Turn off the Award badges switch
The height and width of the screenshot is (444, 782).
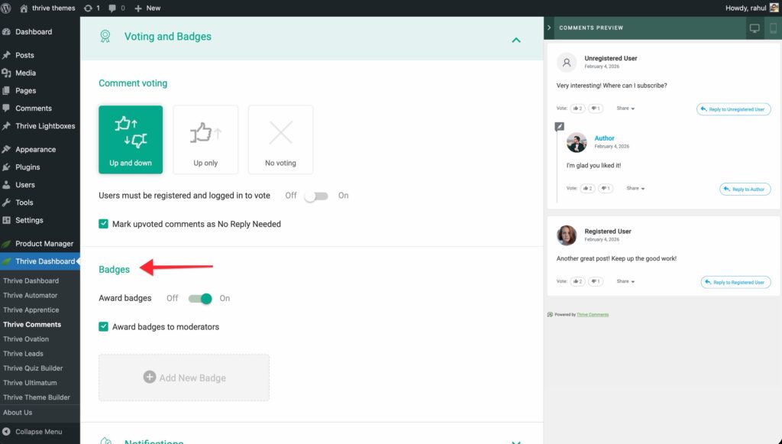click(200, 298)
